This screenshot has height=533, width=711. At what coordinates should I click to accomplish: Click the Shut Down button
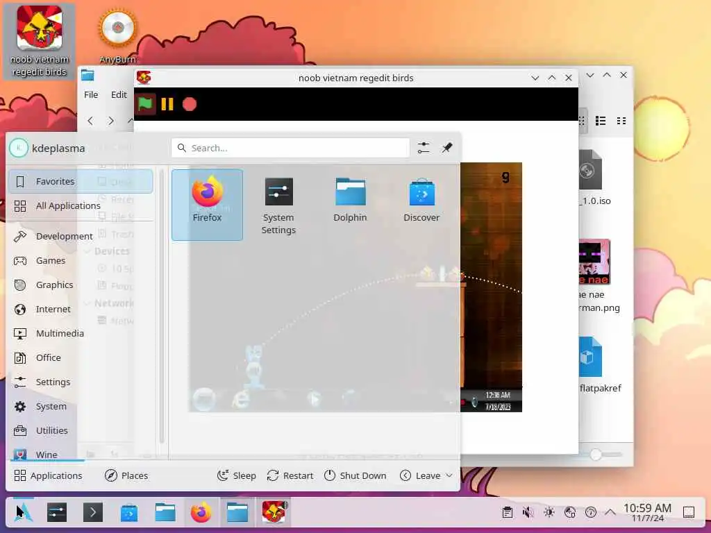pyautogui.click(x=355, y=475)
